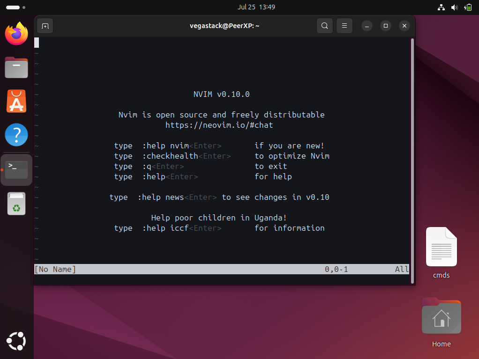Click the [No Name] status line
The width and height of the screenshot is (479, 359).
click(55, 269)
